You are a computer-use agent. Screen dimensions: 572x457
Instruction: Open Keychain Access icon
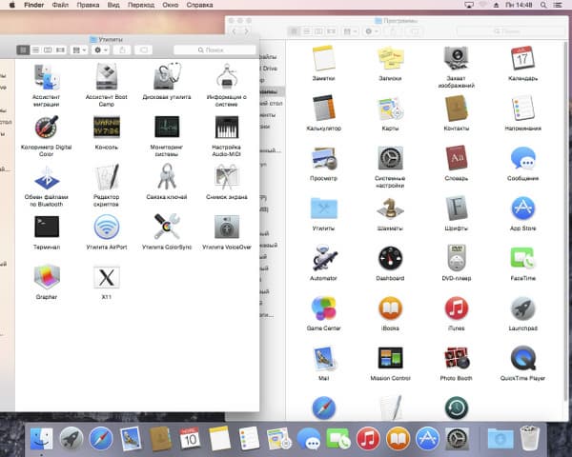coord(167,176)
